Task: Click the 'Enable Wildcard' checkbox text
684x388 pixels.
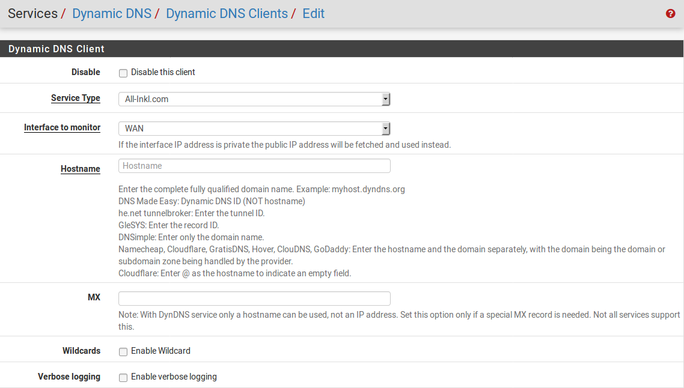Action: pyautogui.click(x=160, y=351)
